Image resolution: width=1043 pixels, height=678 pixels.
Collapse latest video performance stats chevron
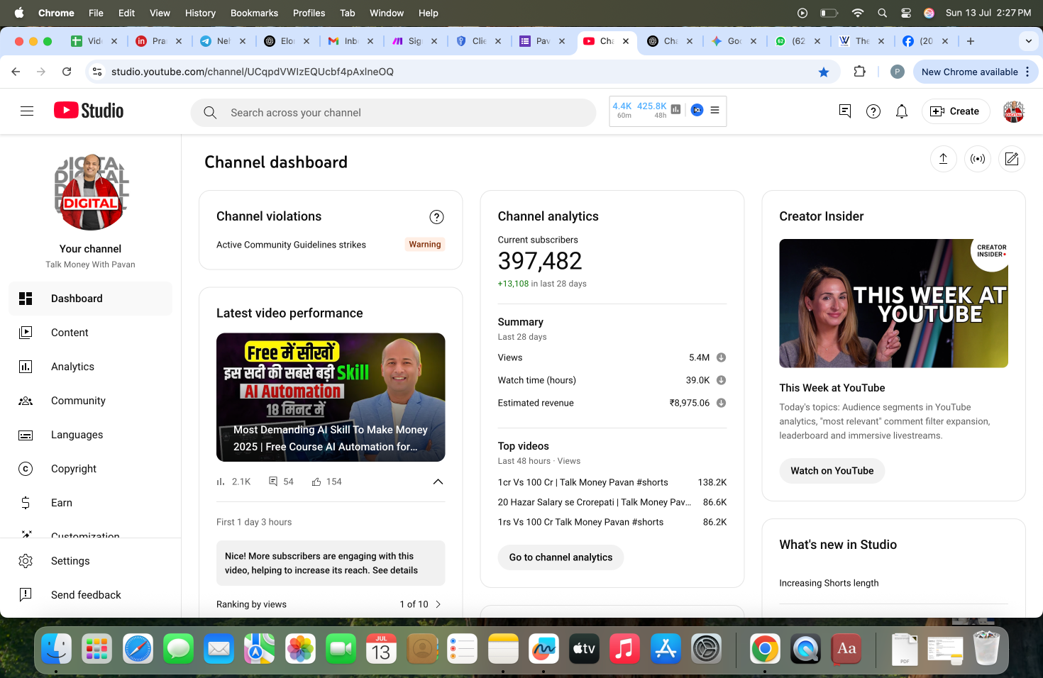(x=438, y=482)
